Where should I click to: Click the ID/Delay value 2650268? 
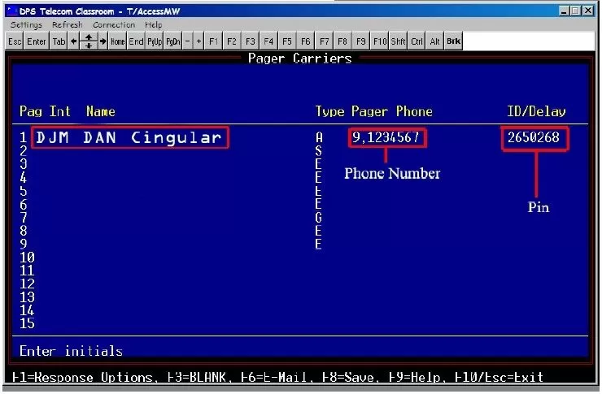534,137
